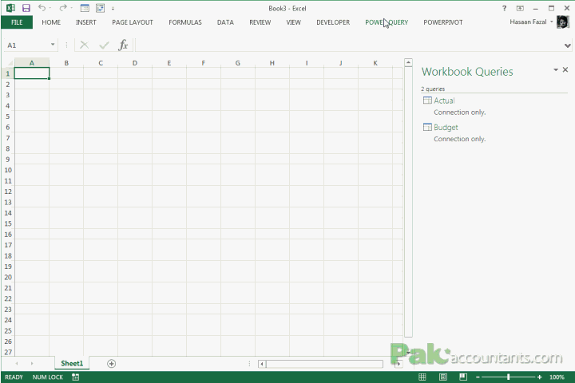
Task: Switch to the VIEW tab
Action: click(x=293, y=22)
